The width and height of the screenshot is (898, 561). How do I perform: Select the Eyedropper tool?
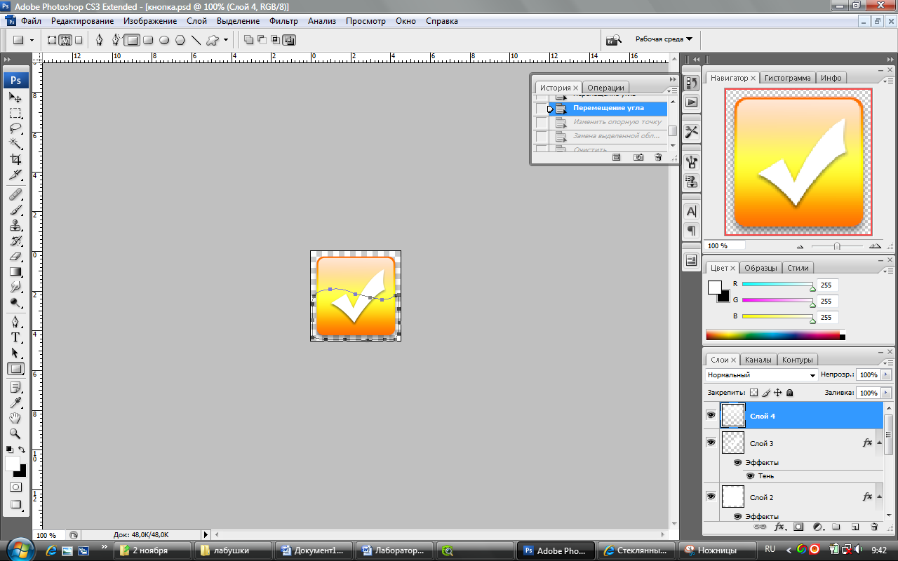point(15,403)
